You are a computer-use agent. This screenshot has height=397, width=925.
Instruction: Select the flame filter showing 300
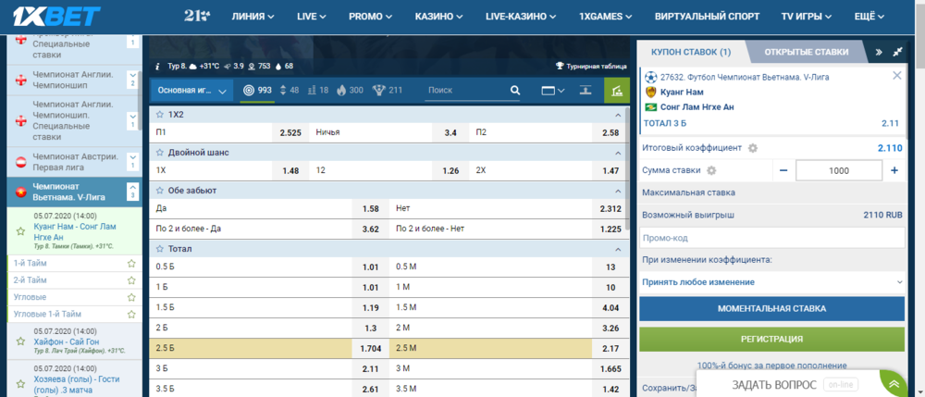click(x=341, y=91)
